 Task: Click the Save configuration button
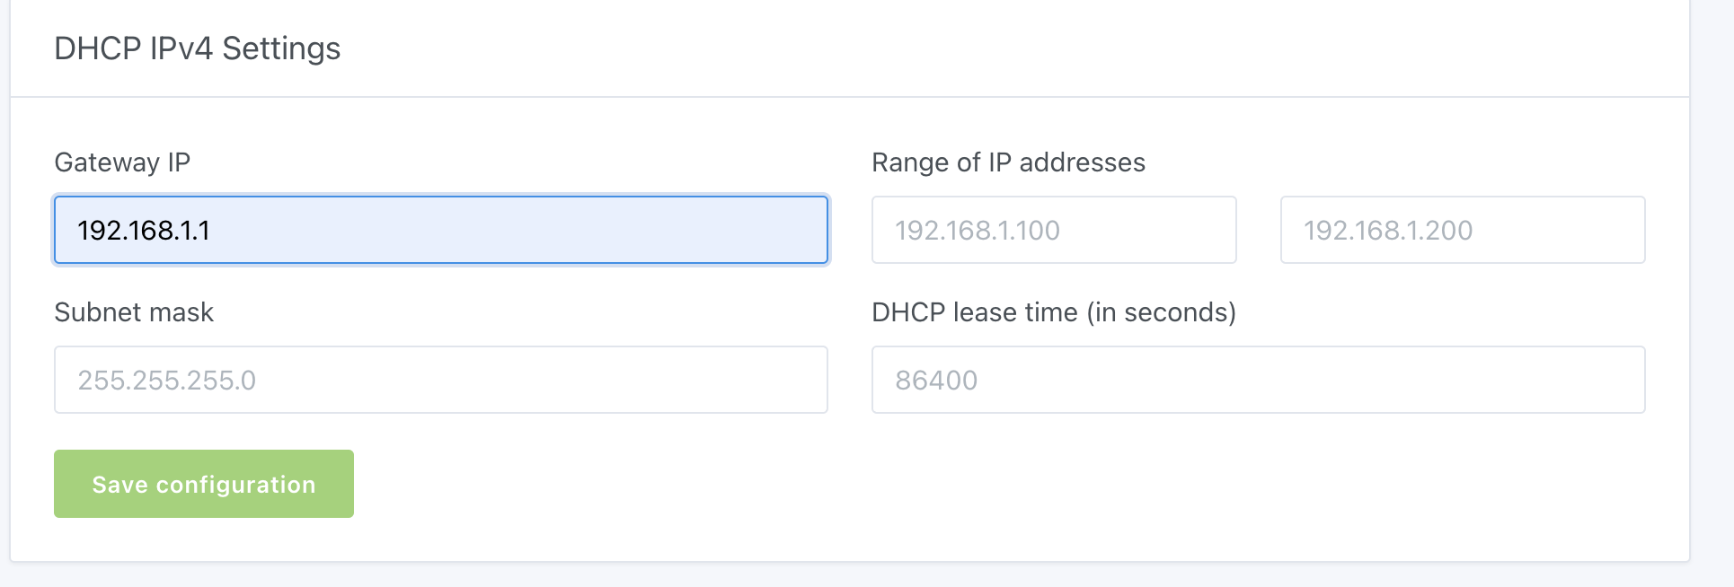pyautogui.click(x=203, y=484)
